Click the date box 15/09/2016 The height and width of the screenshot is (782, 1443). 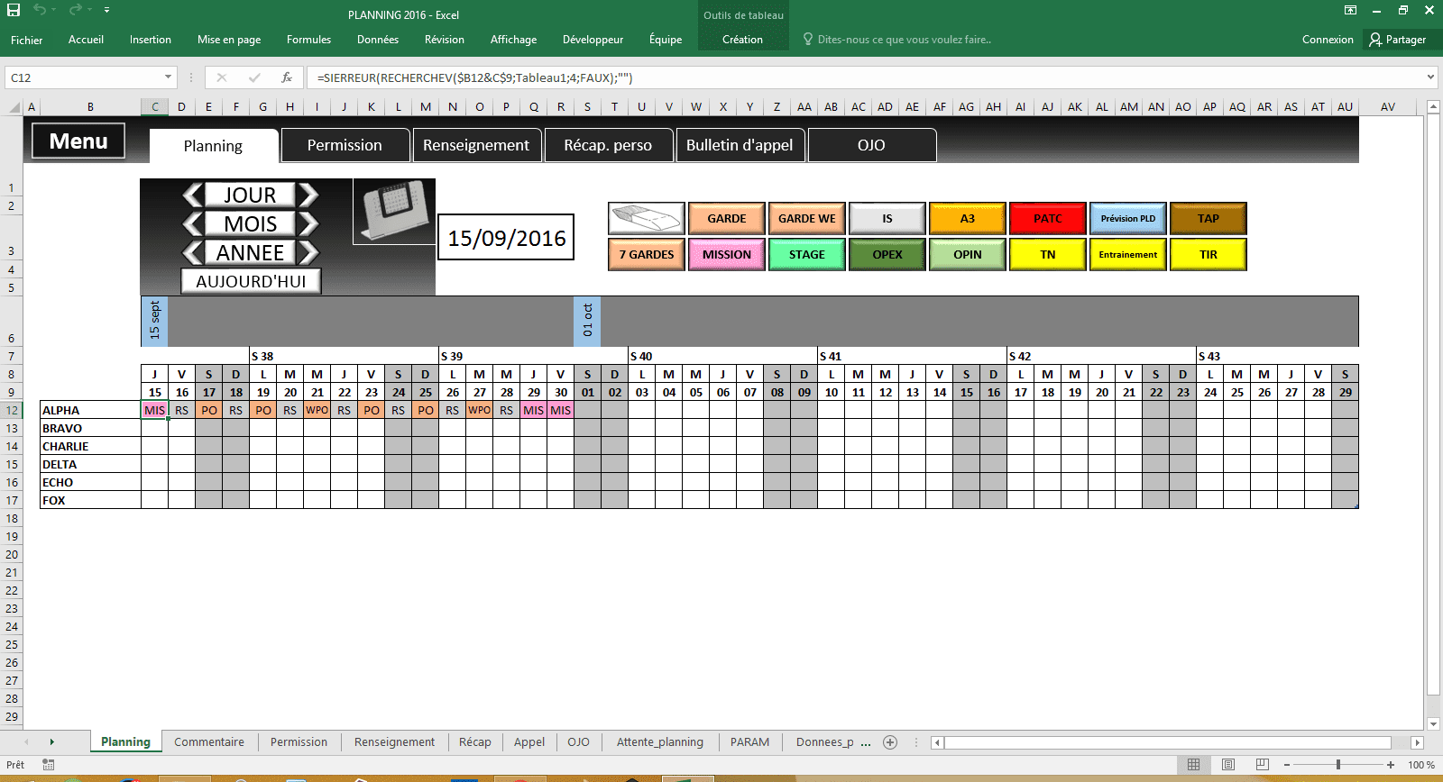point(506,237)
